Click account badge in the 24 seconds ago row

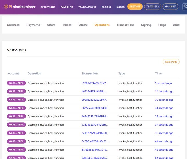[x=16, y=108]
